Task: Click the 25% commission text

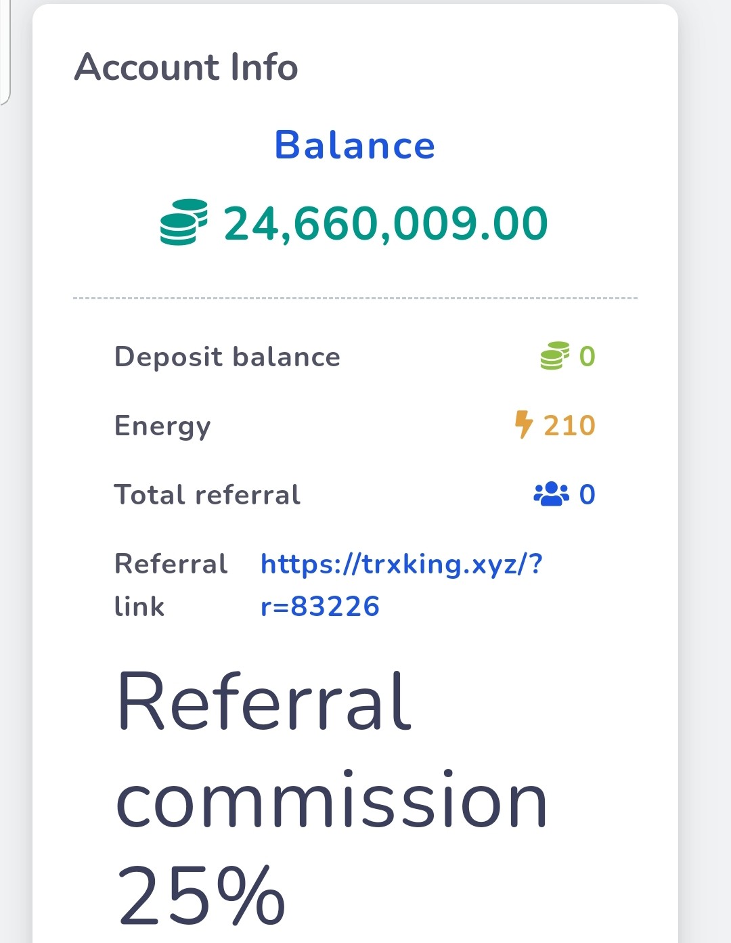Action: (x=202, y=895)
